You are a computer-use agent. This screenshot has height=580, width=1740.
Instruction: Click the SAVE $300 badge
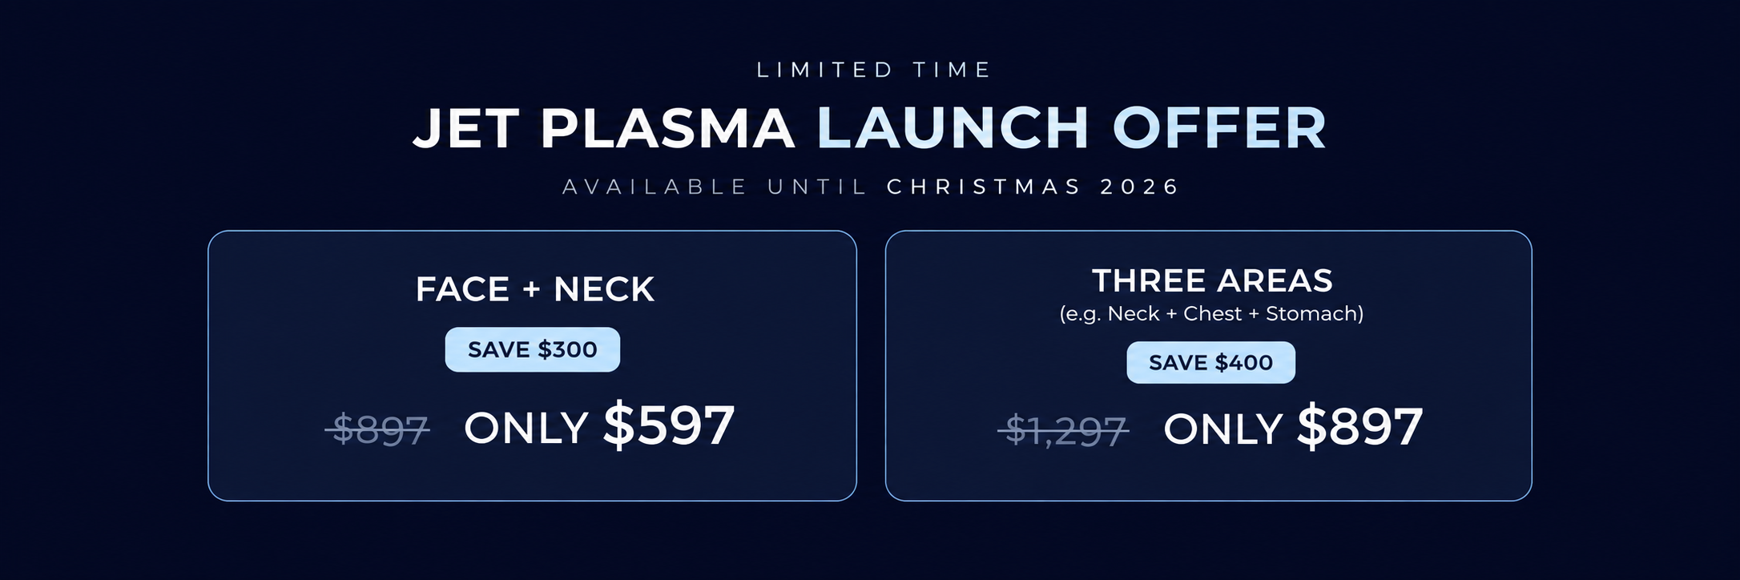click(x=533, y=349)
